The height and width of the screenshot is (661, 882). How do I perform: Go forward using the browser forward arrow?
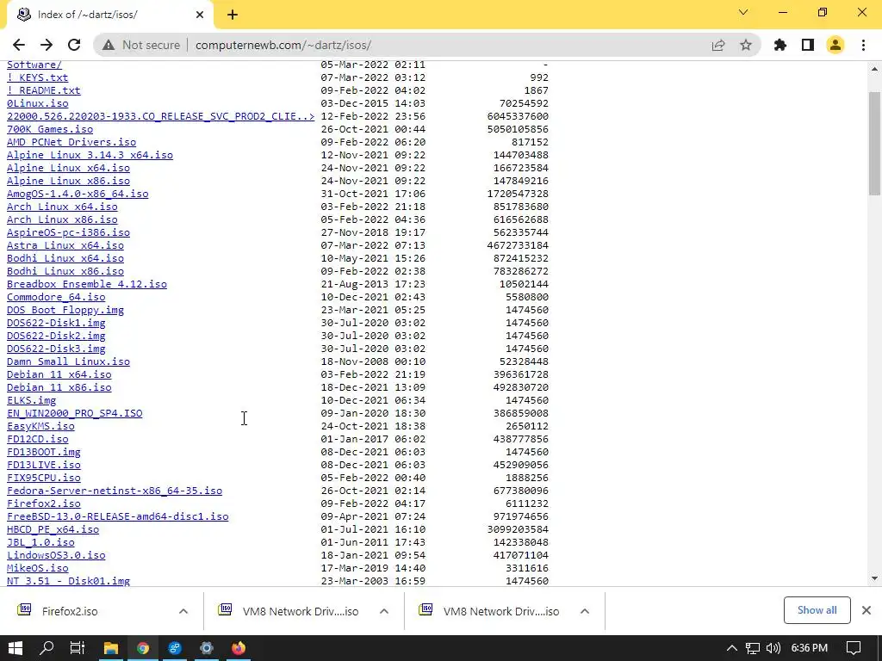(47, 45)
